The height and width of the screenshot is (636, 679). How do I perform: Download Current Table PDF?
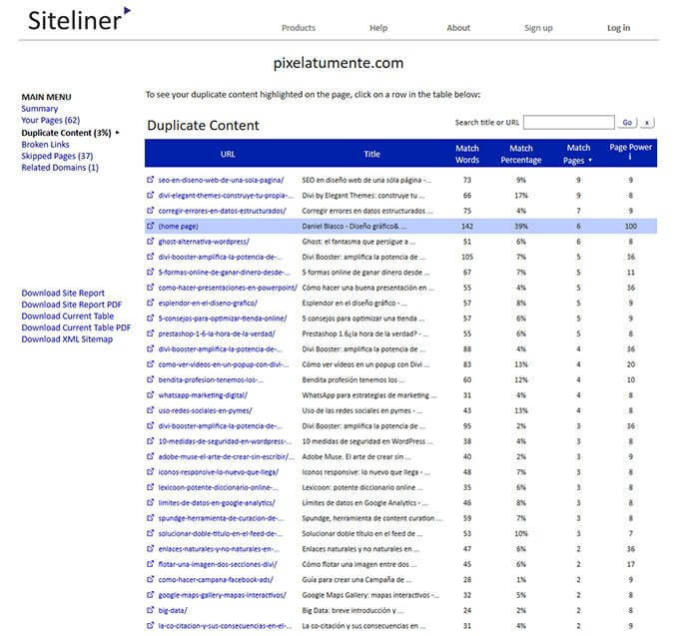[76, 327]
